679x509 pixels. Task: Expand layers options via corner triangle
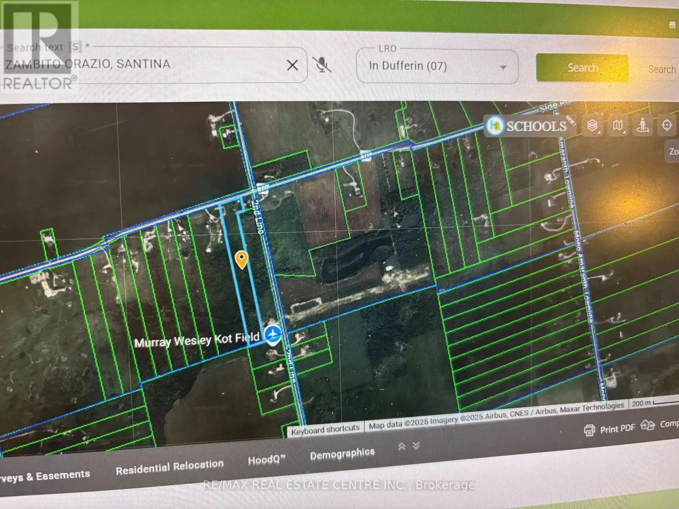pos(598,133)
